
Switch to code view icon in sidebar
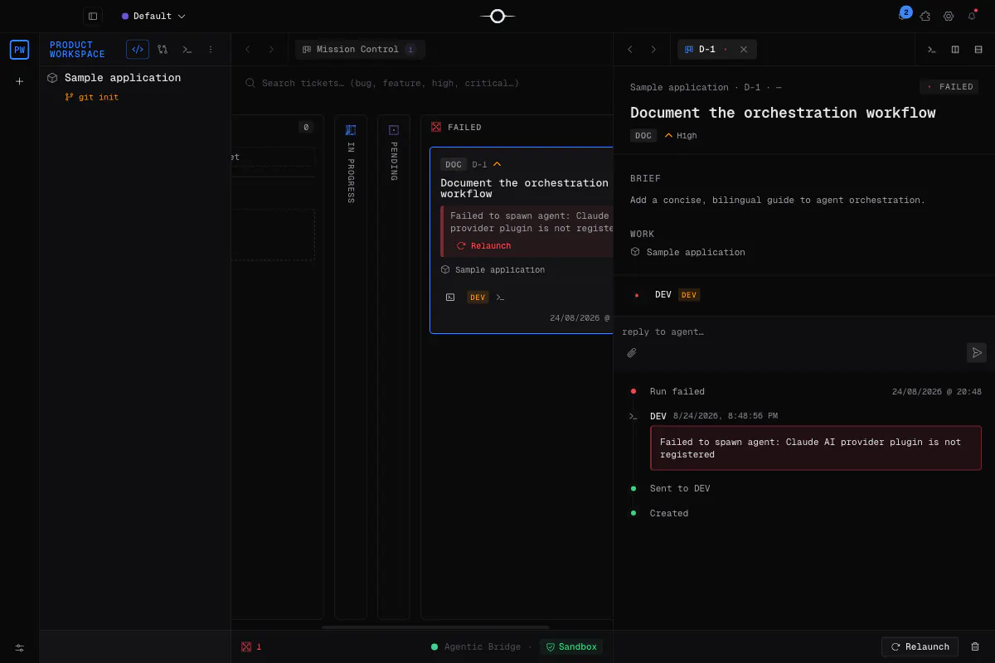click(x=138, y=50)
